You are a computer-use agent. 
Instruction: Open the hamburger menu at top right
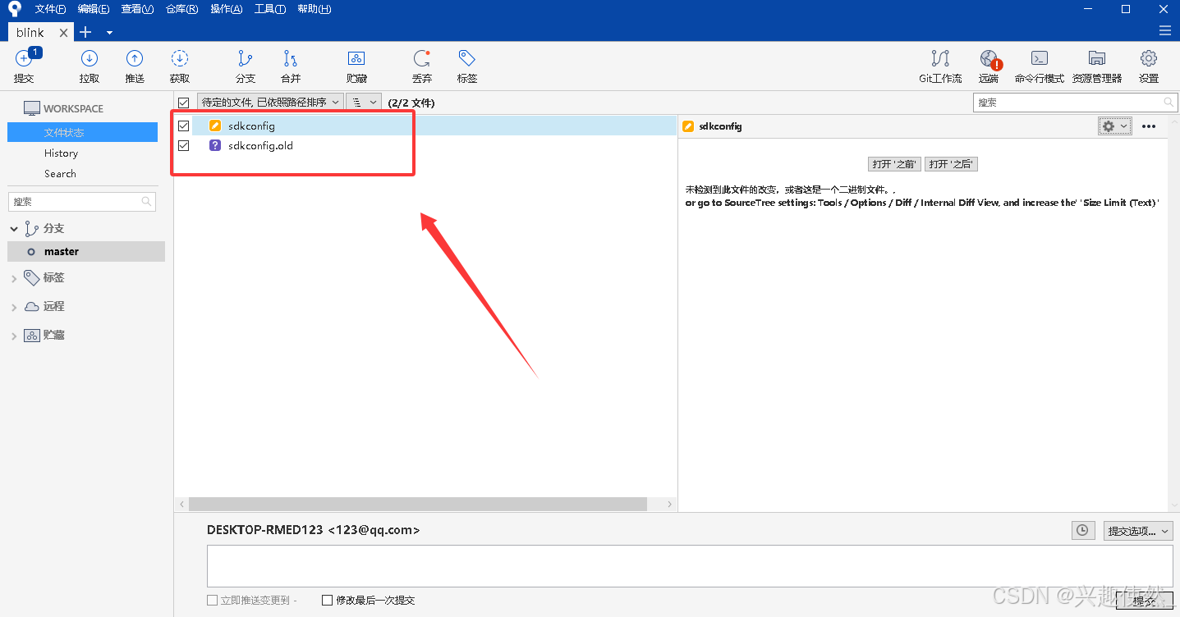(1164, 31)
